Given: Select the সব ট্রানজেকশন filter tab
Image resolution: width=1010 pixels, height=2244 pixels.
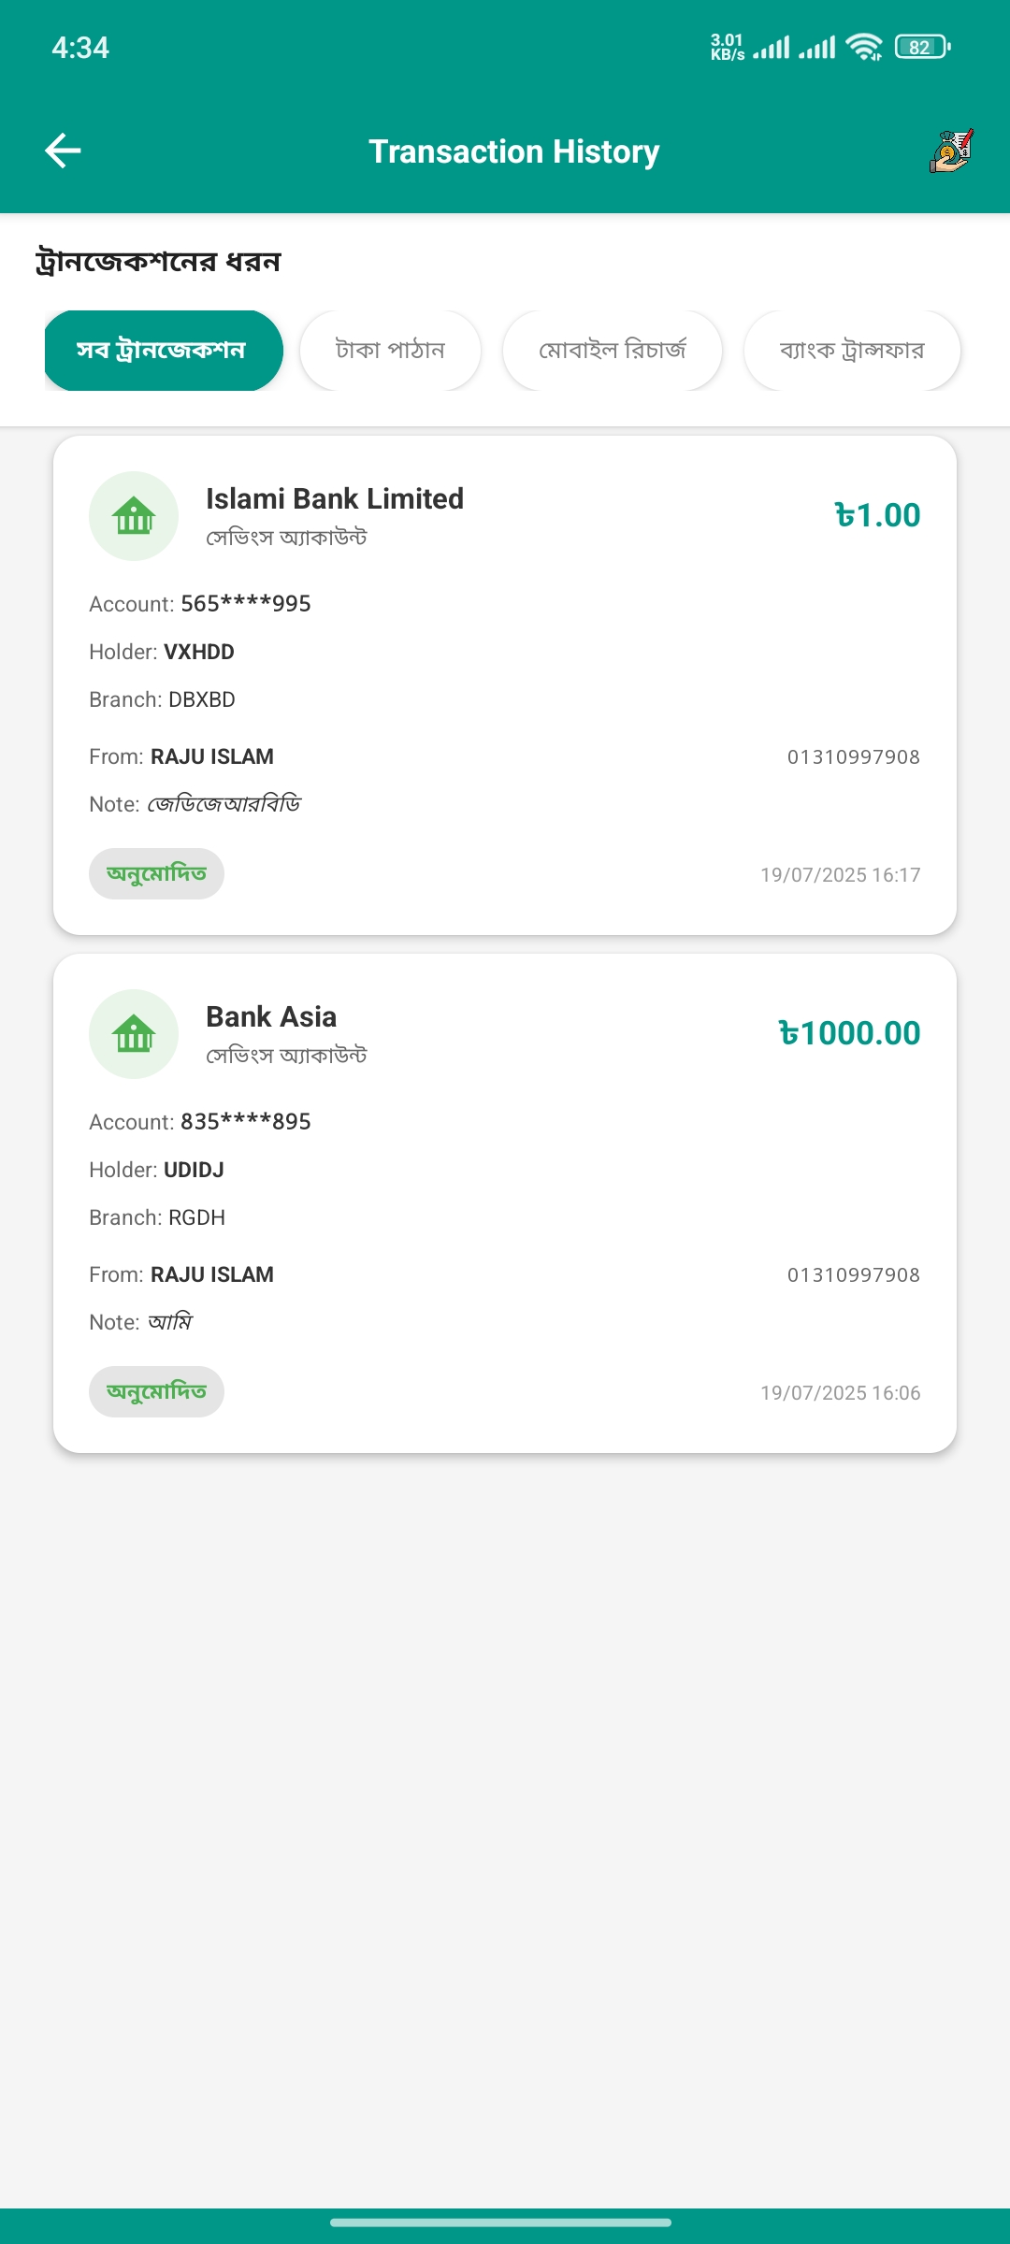Looking at the screenshot, I should tap(163, 351).
